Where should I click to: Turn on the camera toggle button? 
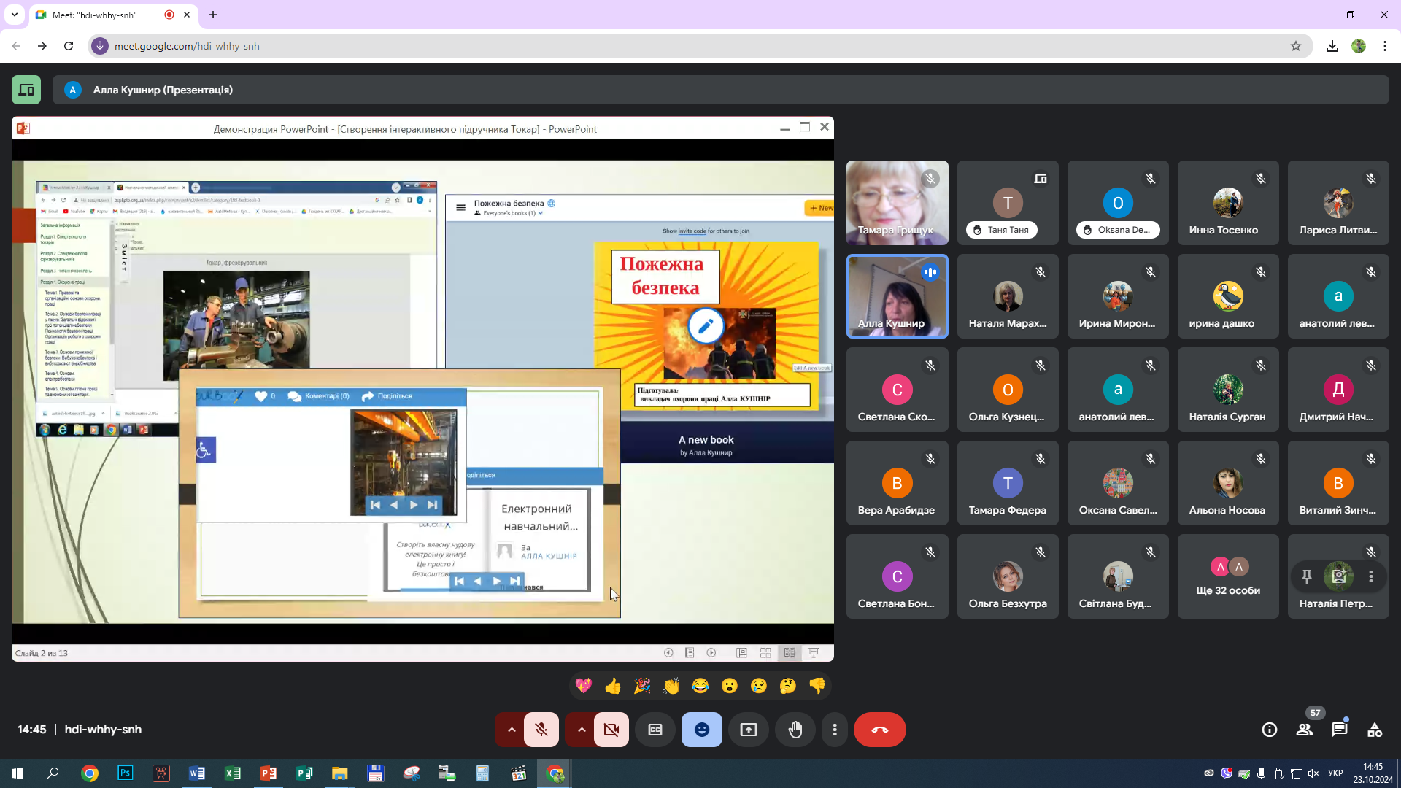(611, 730)
